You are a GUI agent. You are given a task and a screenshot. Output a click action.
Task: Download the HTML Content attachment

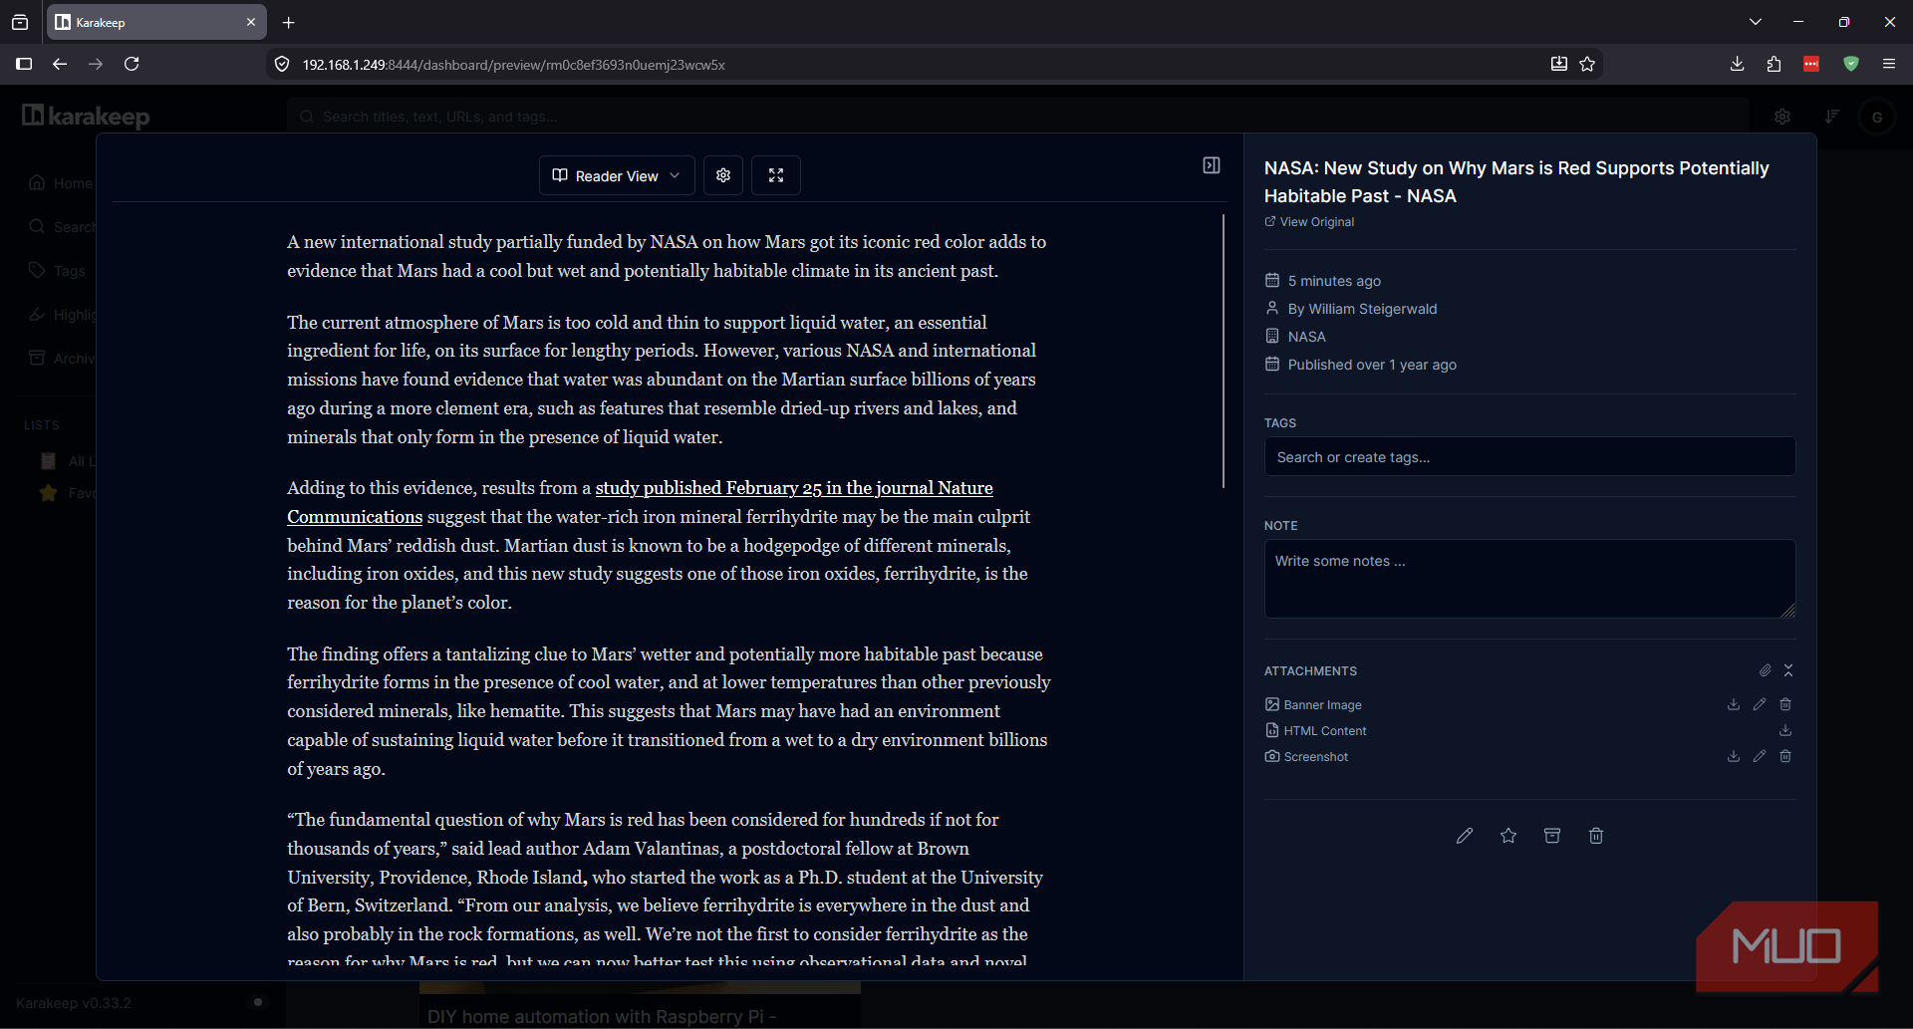click(x=1785, y=730)
